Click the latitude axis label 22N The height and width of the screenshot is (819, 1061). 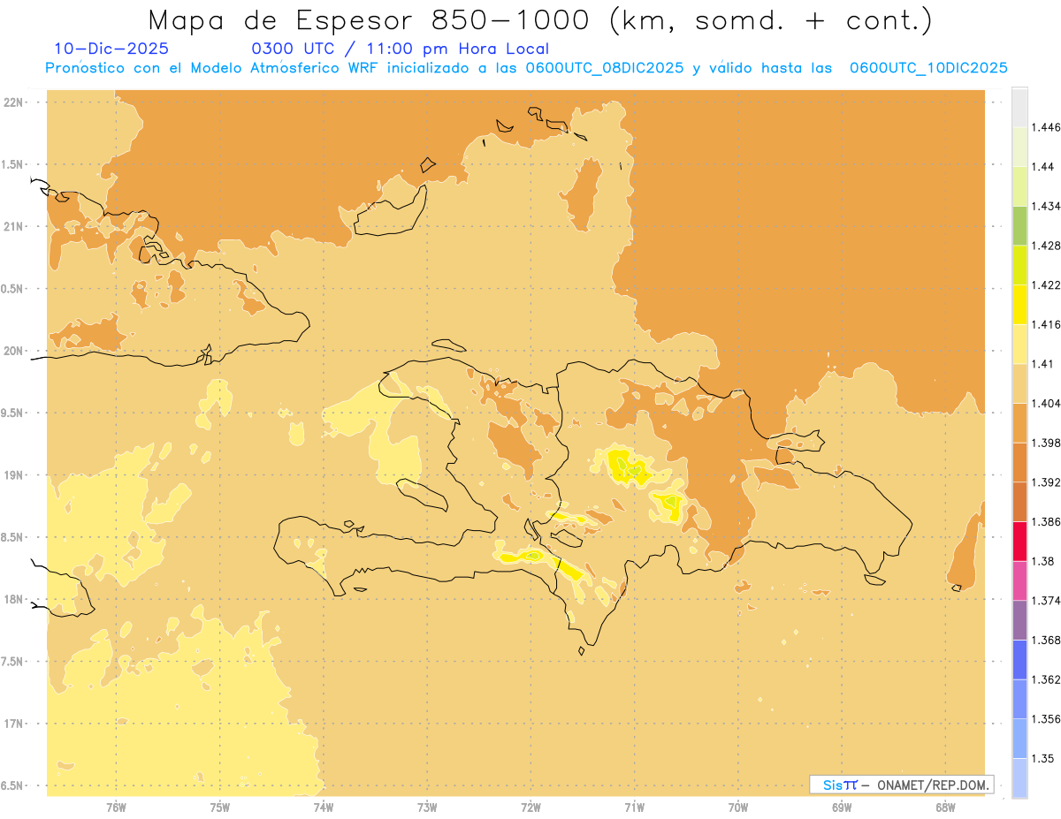pyautogui.click(x=15, y=102)
